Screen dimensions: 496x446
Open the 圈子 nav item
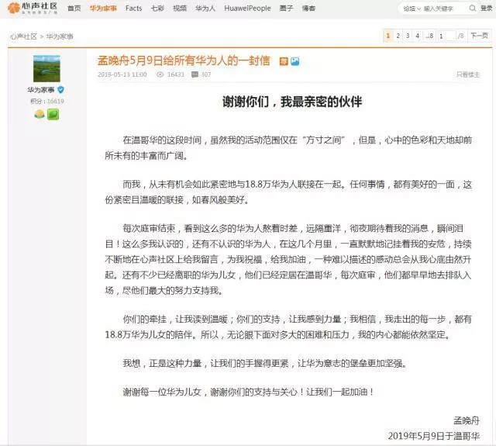coord(286,9)
